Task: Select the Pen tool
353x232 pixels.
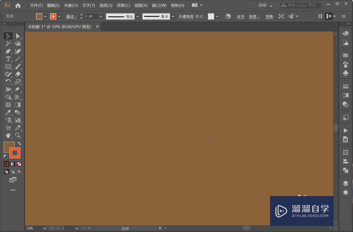Action: 8,51
